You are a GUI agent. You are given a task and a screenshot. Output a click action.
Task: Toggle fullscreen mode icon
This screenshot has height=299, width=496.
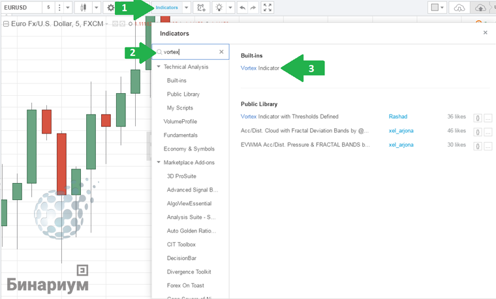(268, 8)
